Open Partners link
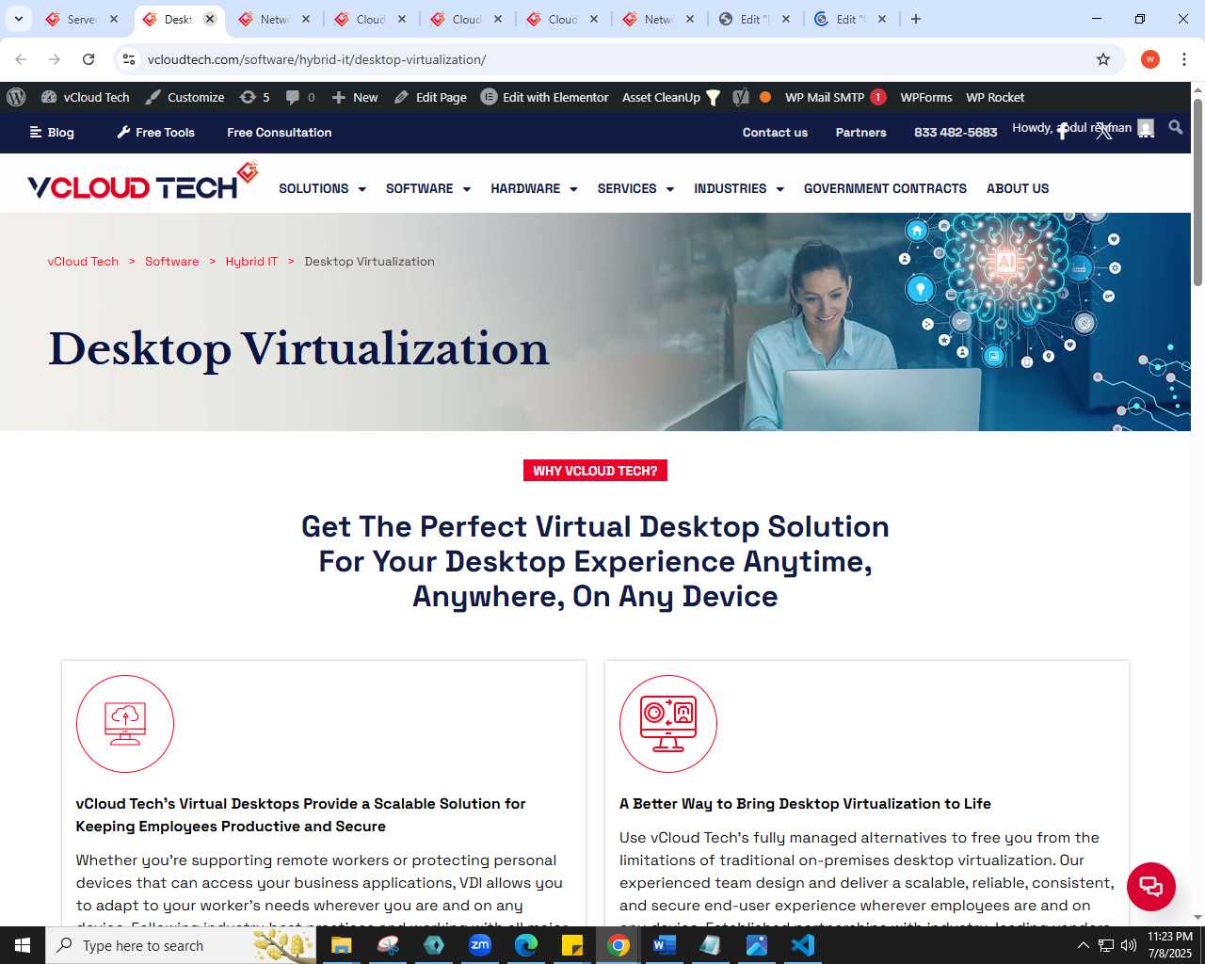 [860, 133]
